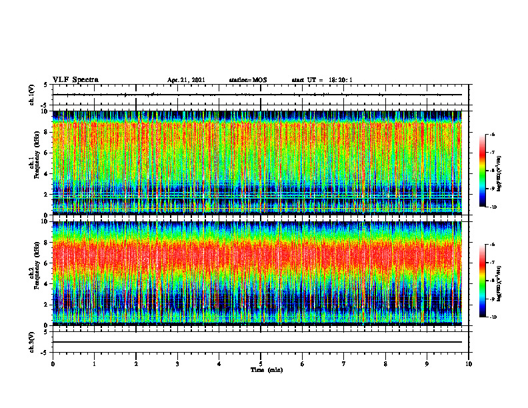Click the 'station=MOS' header label

(x=248, y=80)
